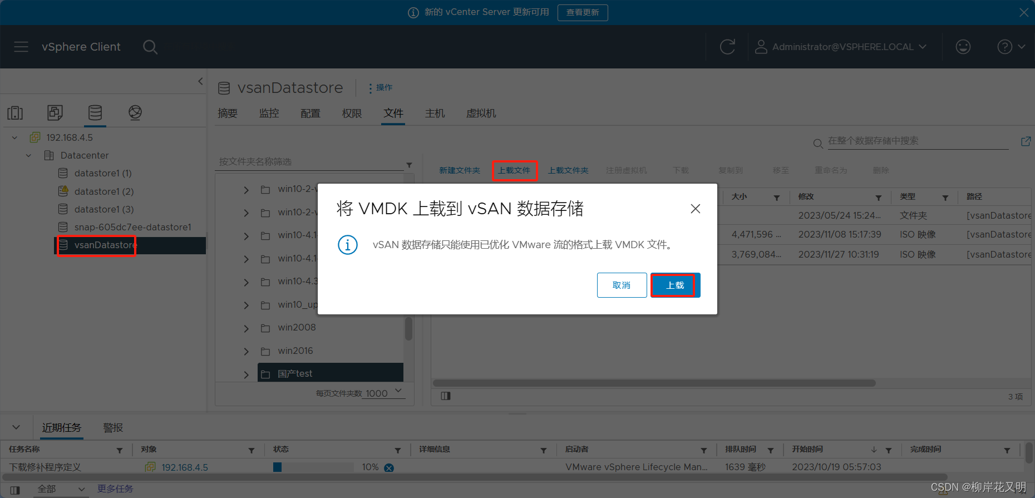The image size is (1035, 498).
Task: Switch to Networking inventory icon
Action: [x=135, y=113]
